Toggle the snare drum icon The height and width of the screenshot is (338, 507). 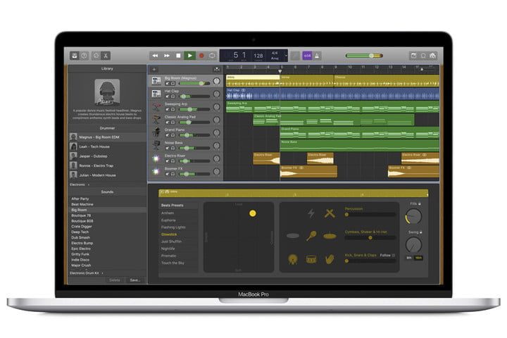point(311,259)
